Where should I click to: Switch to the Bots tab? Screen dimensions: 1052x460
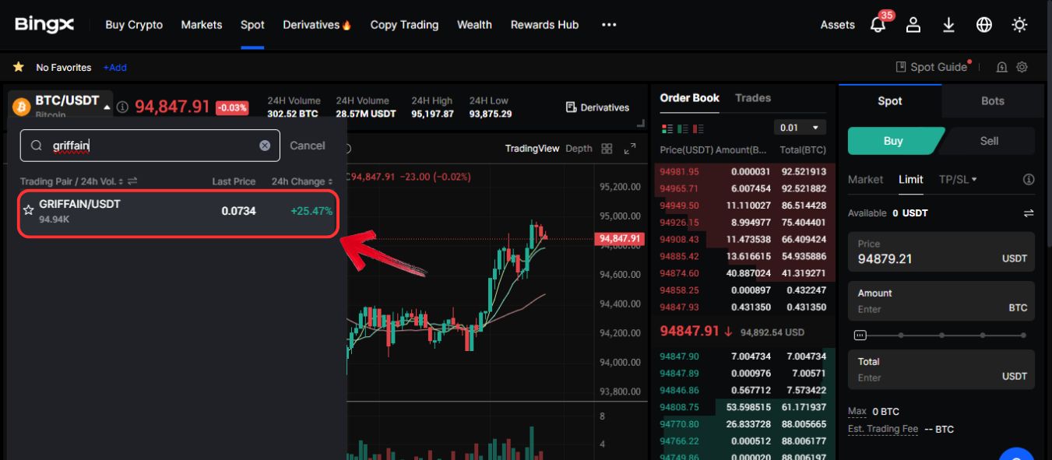pos(993,101)
